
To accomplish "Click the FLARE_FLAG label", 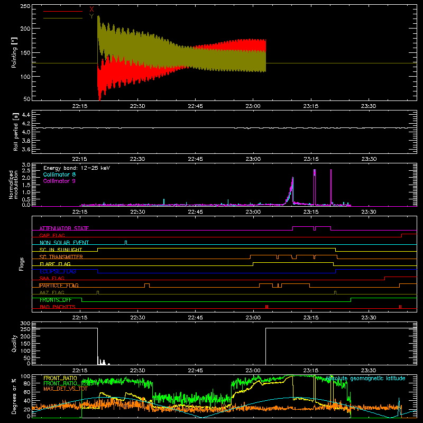I will pos(55,264).
